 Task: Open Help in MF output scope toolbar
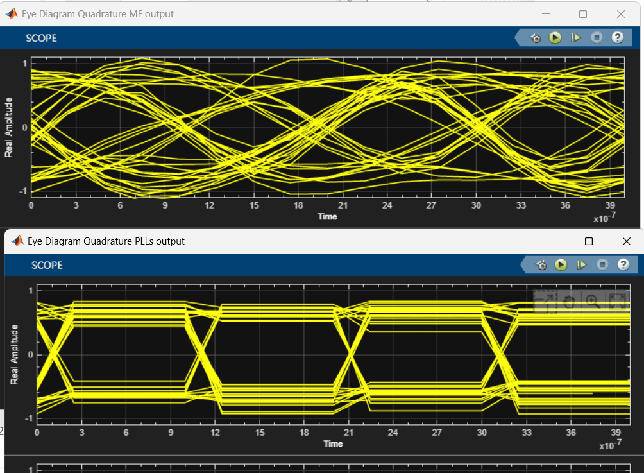coord(617,38)
